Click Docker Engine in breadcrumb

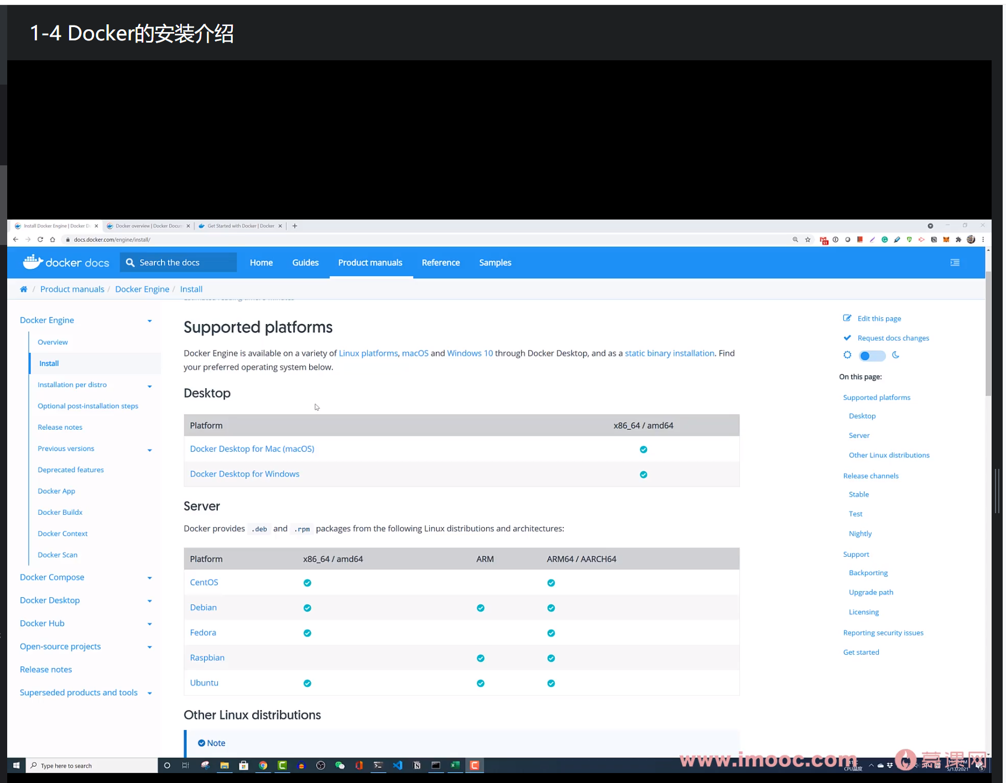[x=142, y=289]
